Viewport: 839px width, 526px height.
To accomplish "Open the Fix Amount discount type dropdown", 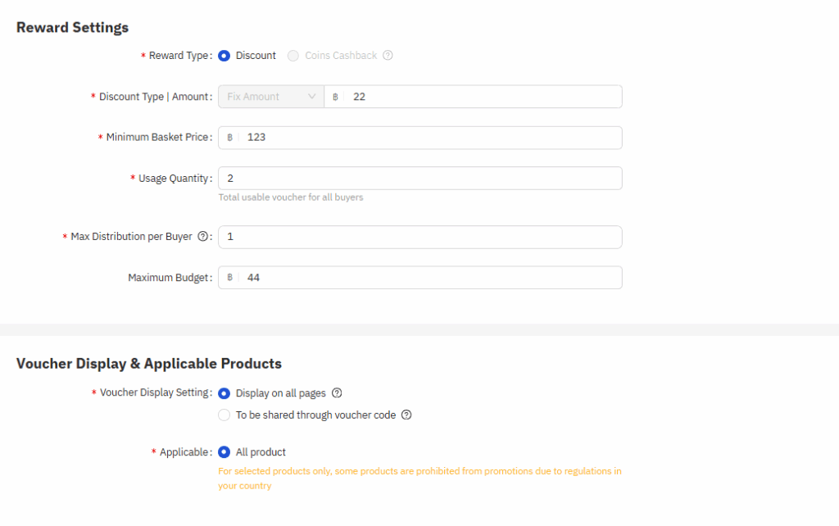I will click(264, 97).
